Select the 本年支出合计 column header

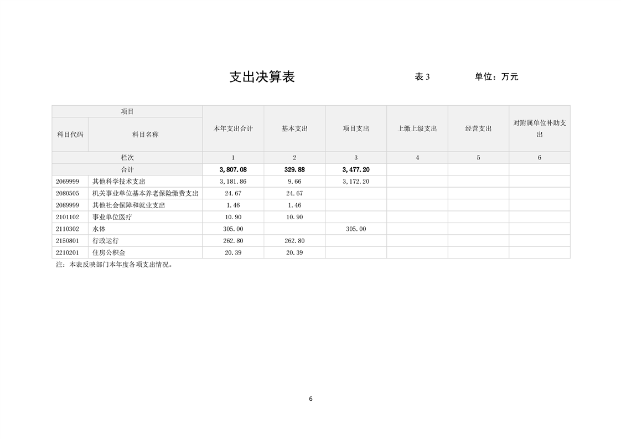click(x=233, y=128)
